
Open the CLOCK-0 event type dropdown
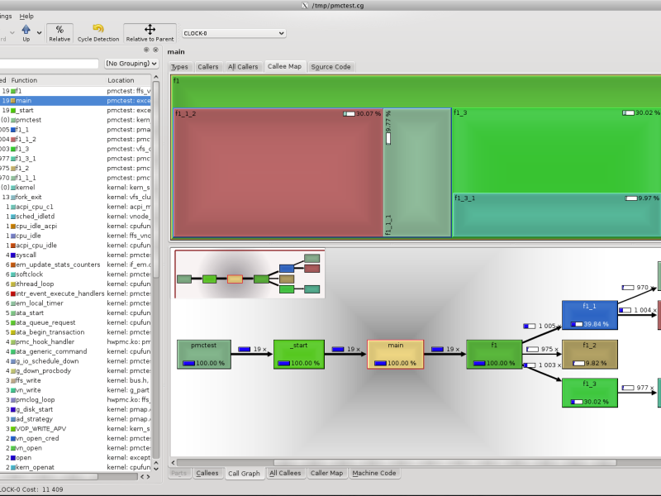234,33
